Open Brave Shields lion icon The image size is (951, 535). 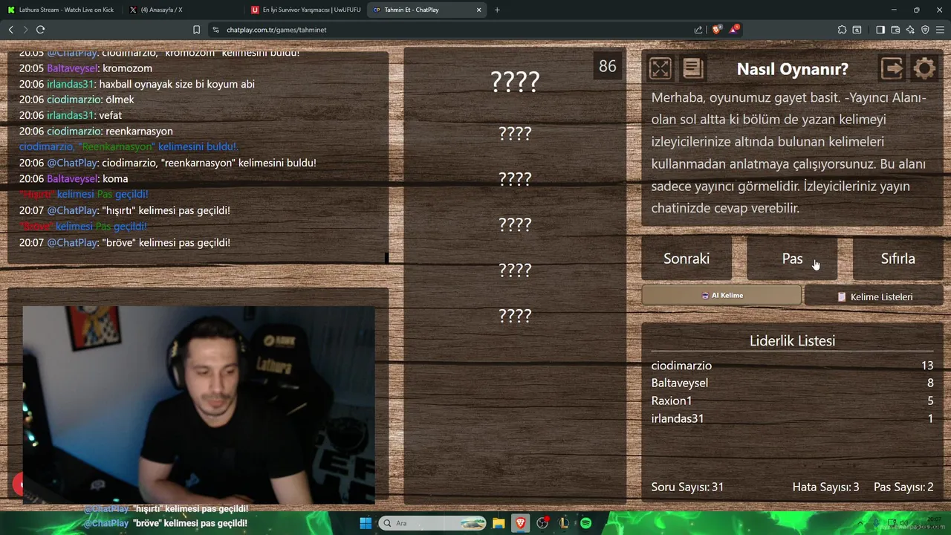click(716, 30)
